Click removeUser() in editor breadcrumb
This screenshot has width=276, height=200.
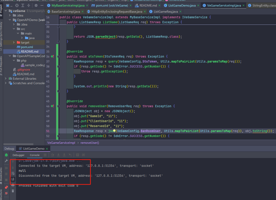click(90, 143)
